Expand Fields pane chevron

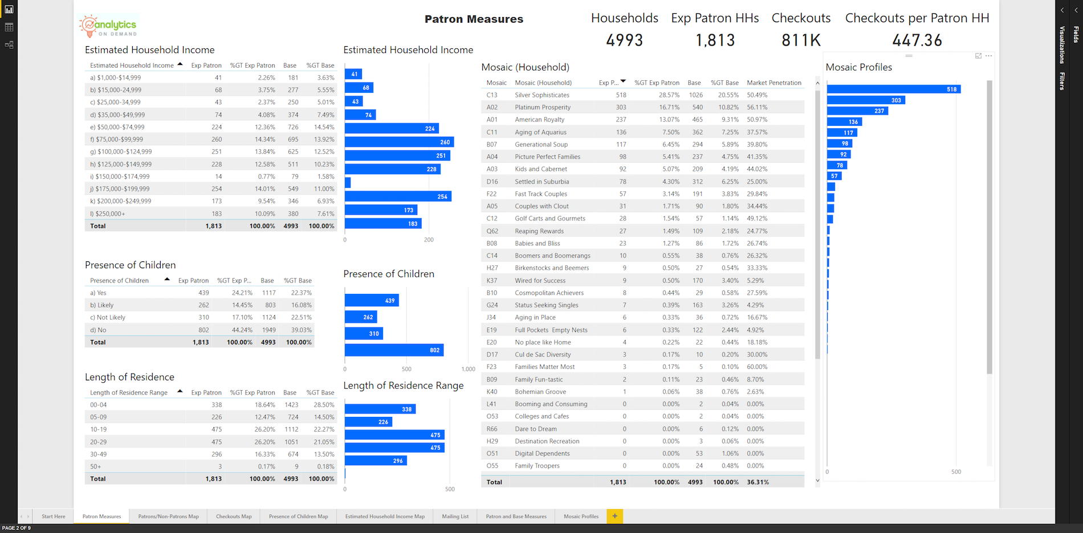(1076, 10)
